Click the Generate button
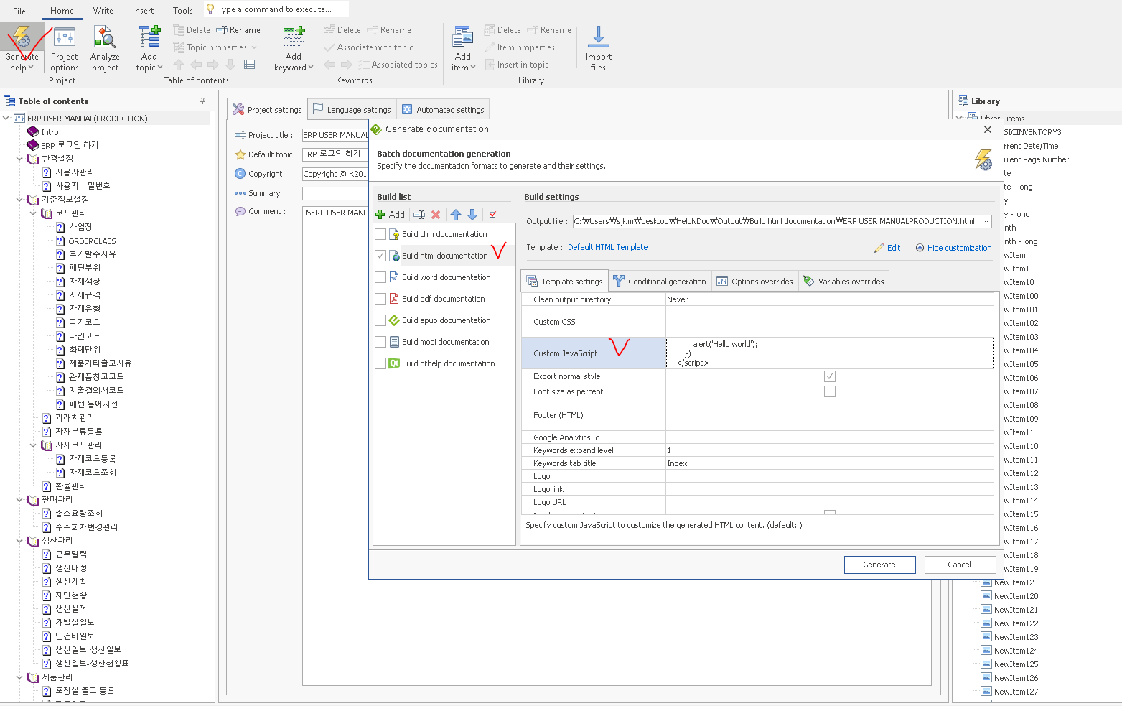The width and height of the screenshot is (1122, 706). pos(879,565)
